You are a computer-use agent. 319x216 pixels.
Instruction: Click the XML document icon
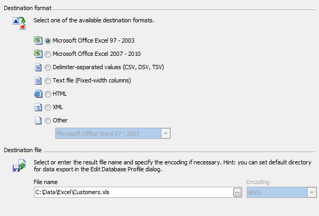38,107
